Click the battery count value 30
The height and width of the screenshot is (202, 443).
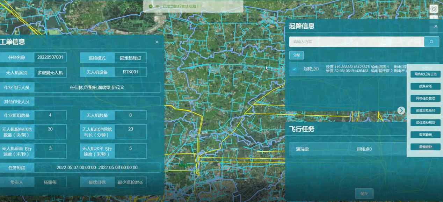[50, 132]
